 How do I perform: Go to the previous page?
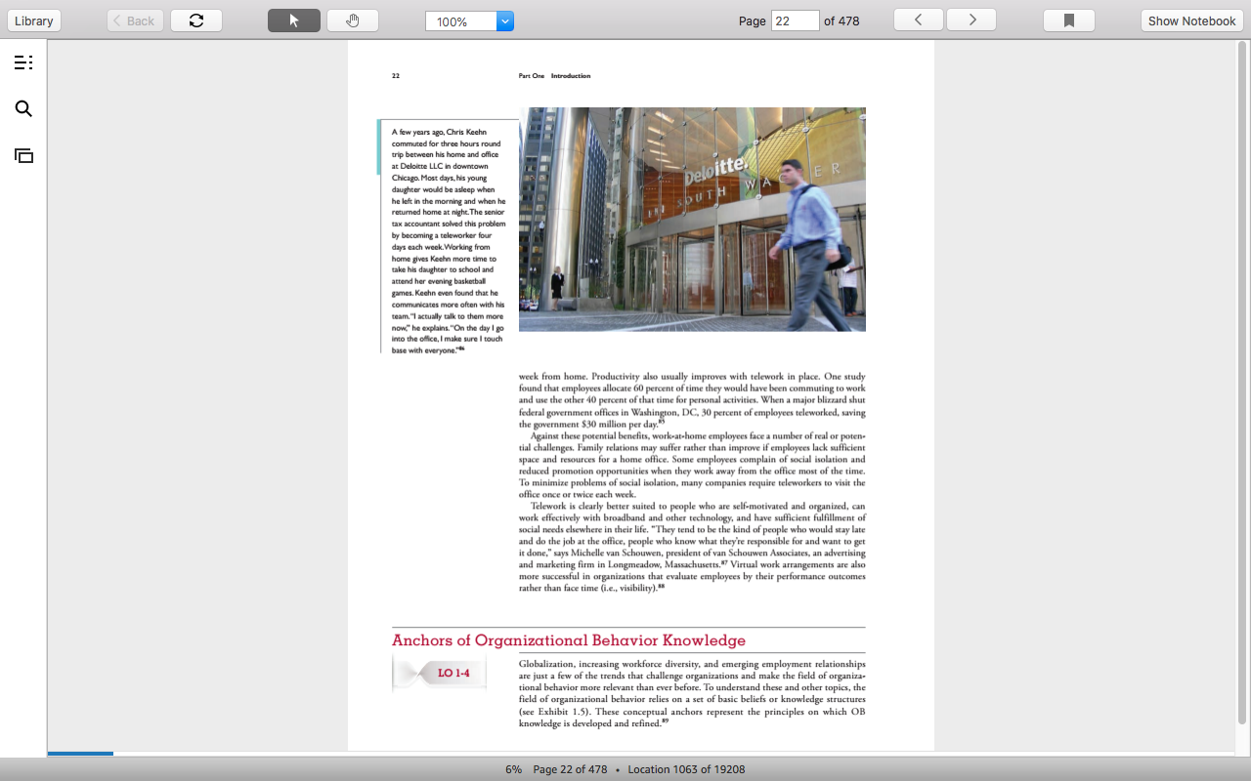tap(919, 21)
